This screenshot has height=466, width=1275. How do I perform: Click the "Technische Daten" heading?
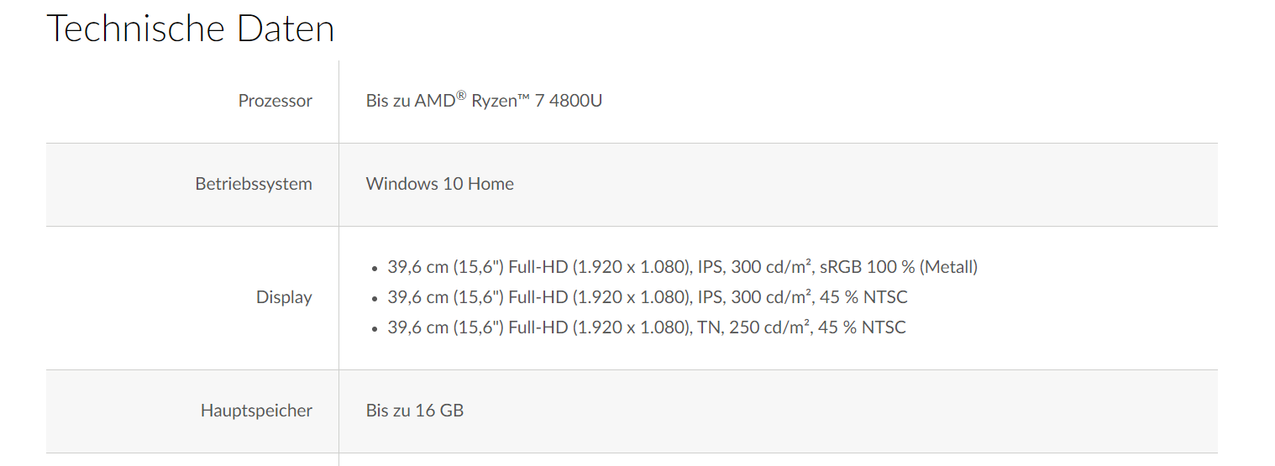pos(191,29)
